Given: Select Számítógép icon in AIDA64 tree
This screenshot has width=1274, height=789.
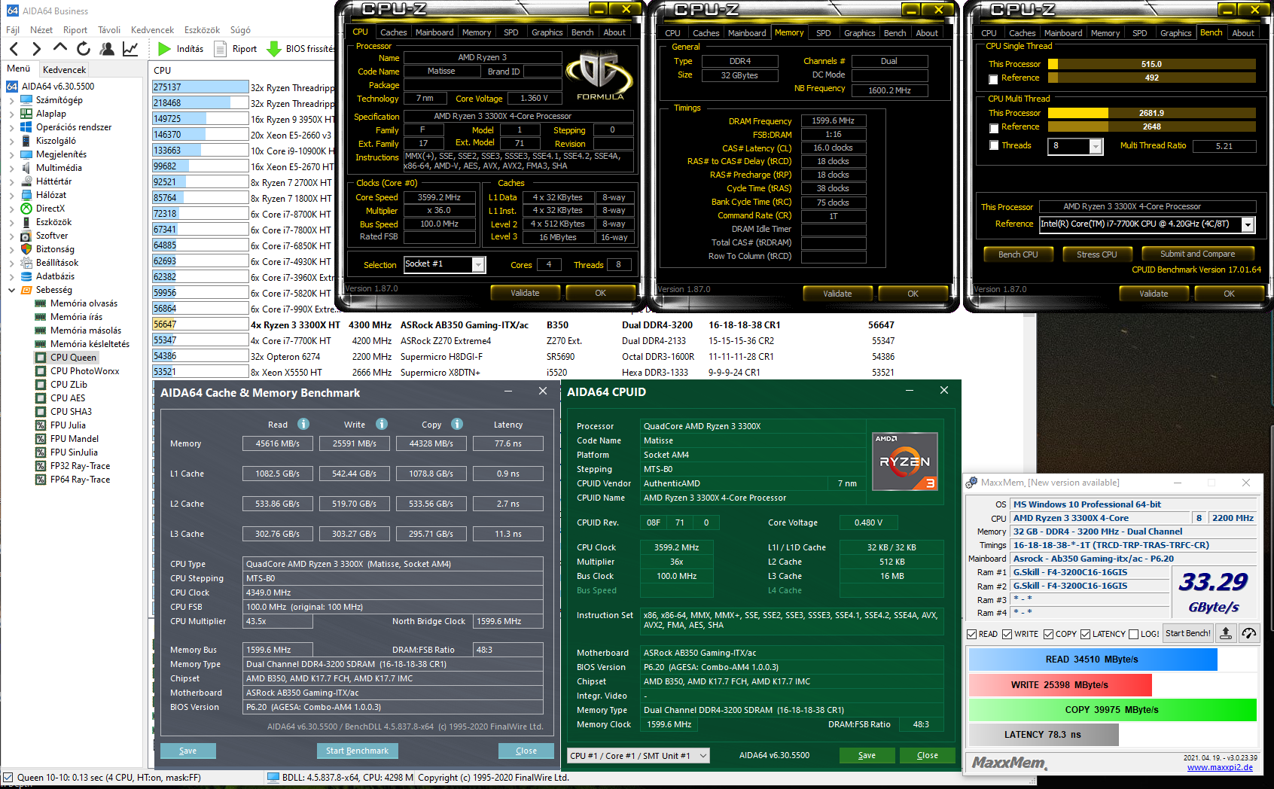Looking at the screenshot, I should 27,100.
